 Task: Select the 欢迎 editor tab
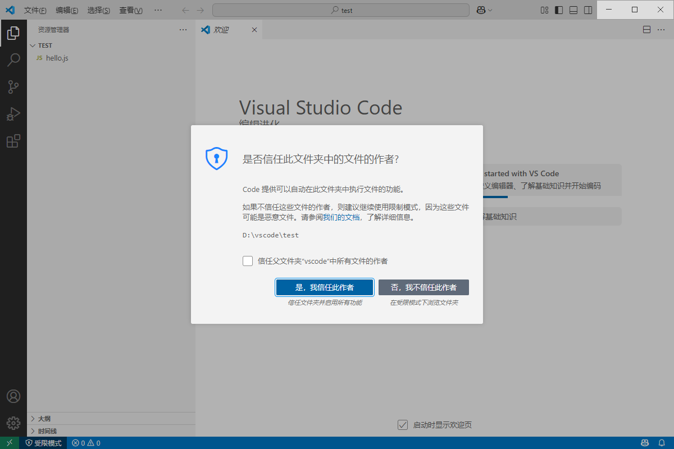click(x=229, y=30)
